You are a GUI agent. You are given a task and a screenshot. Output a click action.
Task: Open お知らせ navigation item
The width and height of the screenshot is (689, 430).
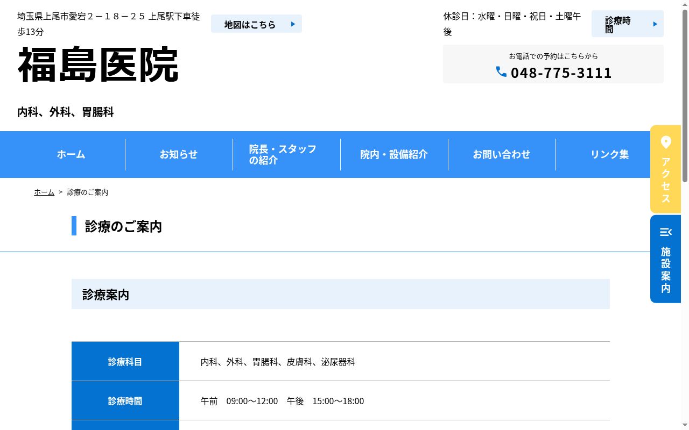[x=179, y=155]
